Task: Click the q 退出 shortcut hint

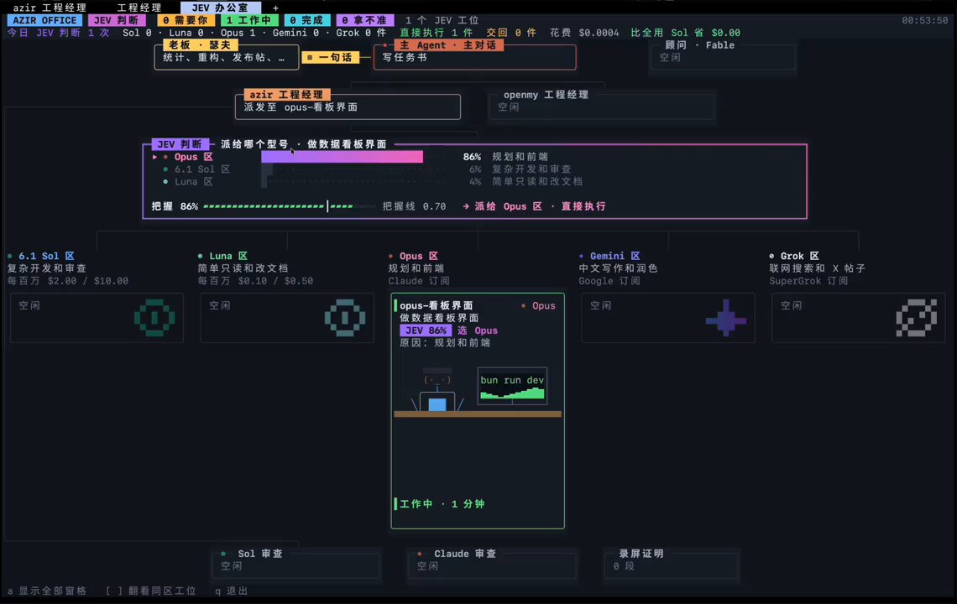Action: point(232,591)
